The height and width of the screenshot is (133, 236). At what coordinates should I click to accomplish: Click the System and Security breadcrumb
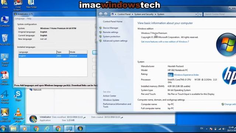point(144,14)
